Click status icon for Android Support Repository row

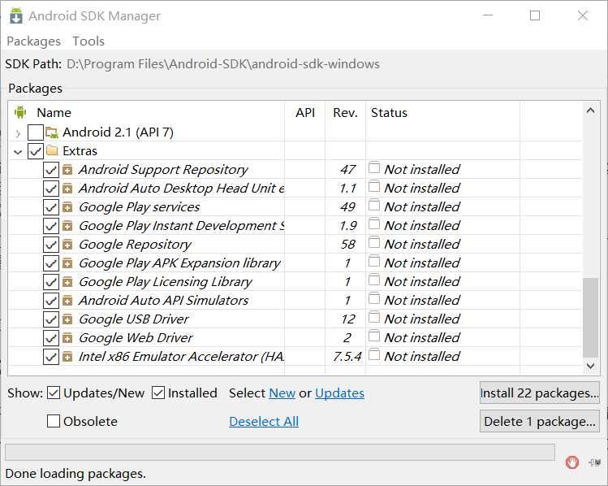coord(374,167)
